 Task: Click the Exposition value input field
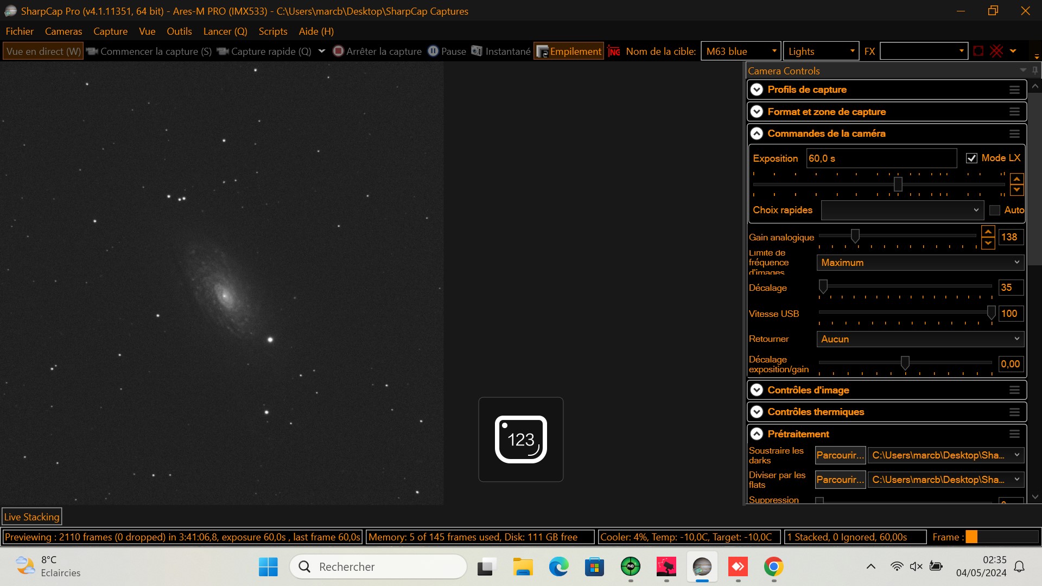point(881,158)
